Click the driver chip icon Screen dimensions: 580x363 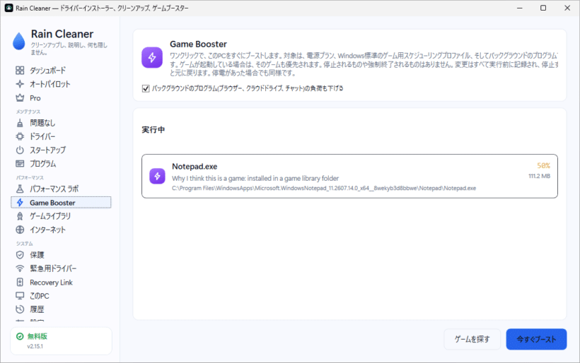tap(20, 136)
